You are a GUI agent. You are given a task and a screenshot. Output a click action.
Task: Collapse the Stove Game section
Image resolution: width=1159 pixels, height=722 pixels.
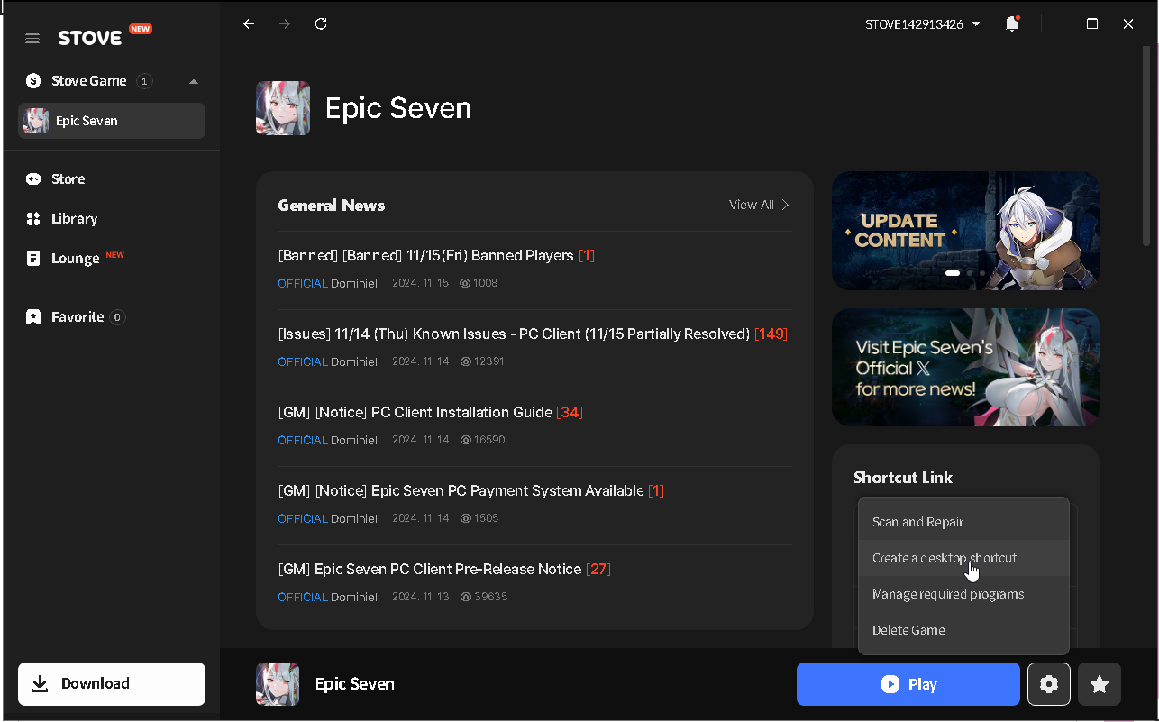click(x=194, y=81)
